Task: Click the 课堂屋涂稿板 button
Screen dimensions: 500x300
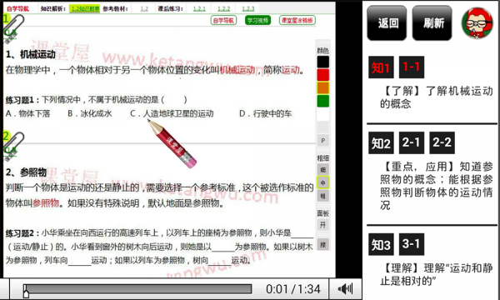Action: [297, 20]
